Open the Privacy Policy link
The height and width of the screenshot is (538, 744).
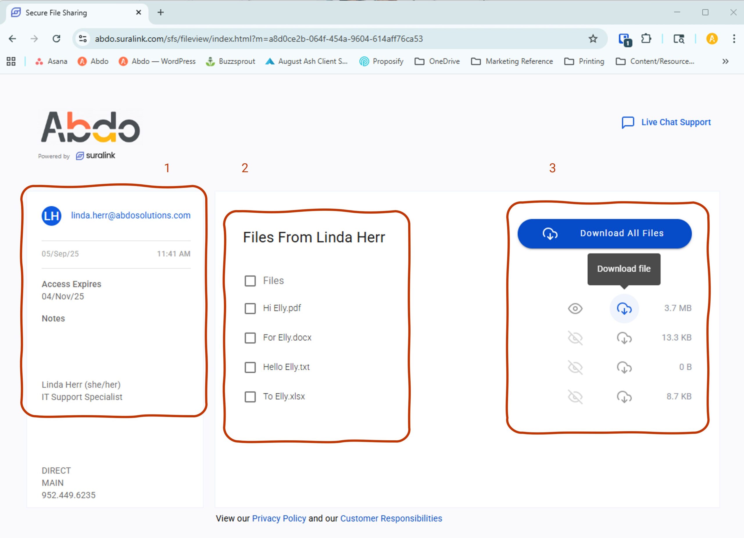tap(279, 518)
